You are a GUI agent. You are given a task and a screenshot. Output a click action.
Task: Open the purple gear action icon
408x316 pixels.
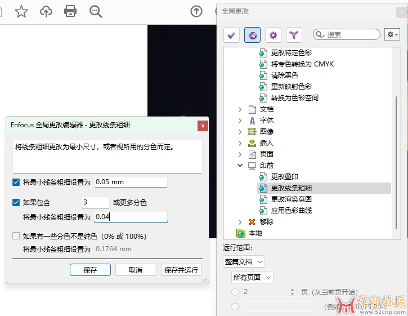click(273, 35)
